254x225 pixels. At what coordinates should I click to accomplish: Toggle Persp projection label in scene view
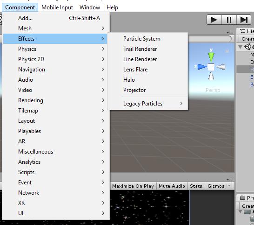tap(213, 90)
